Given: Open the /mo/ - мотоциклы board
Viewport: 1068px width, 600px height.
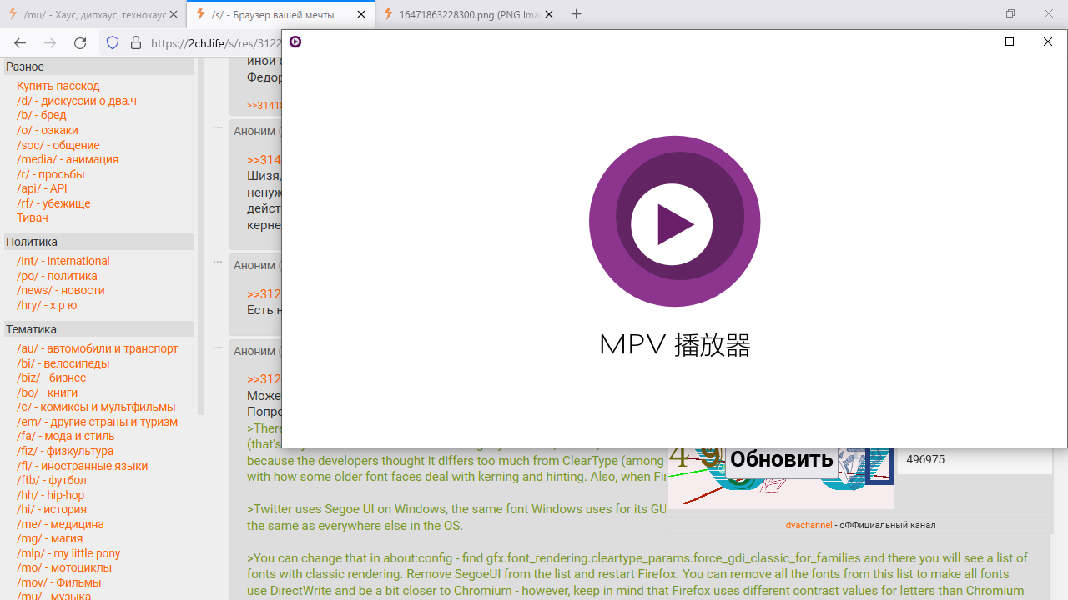Looking at the screenshot, I should (64, 567).
